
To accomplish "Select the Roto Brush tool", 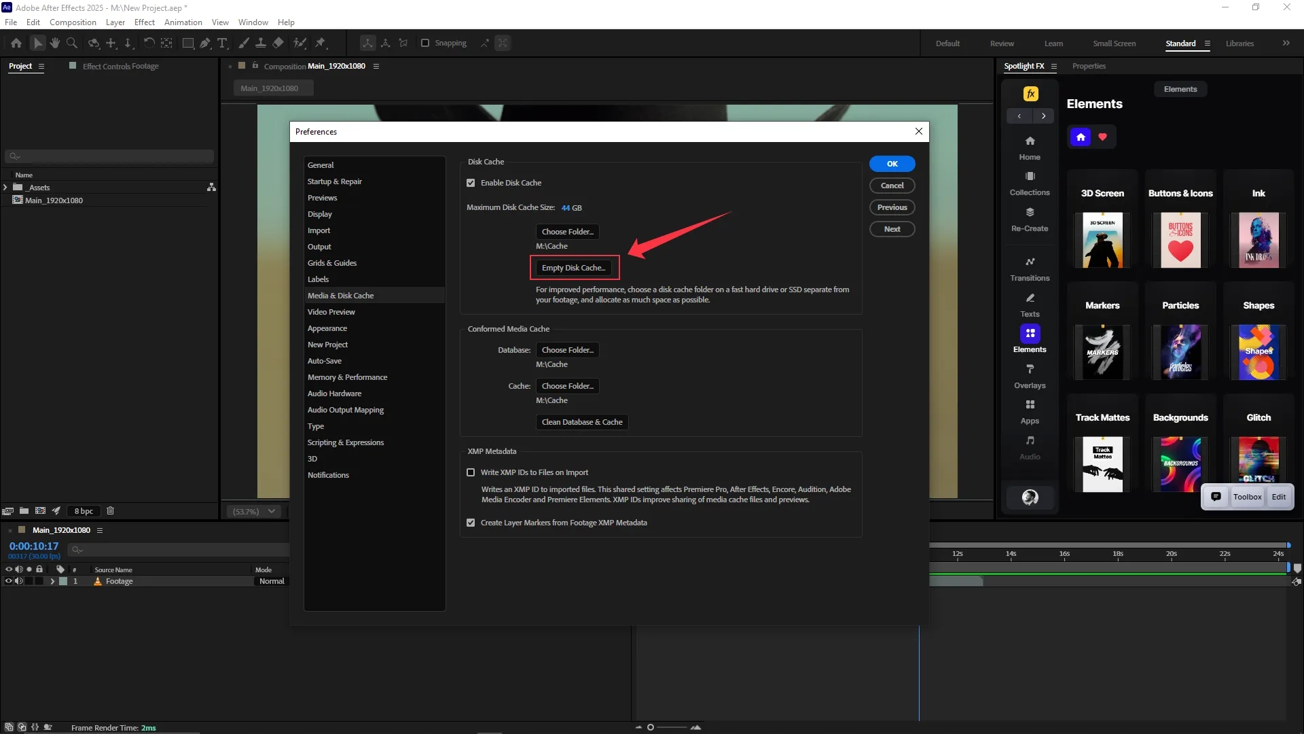I will [x=300, y=43].
